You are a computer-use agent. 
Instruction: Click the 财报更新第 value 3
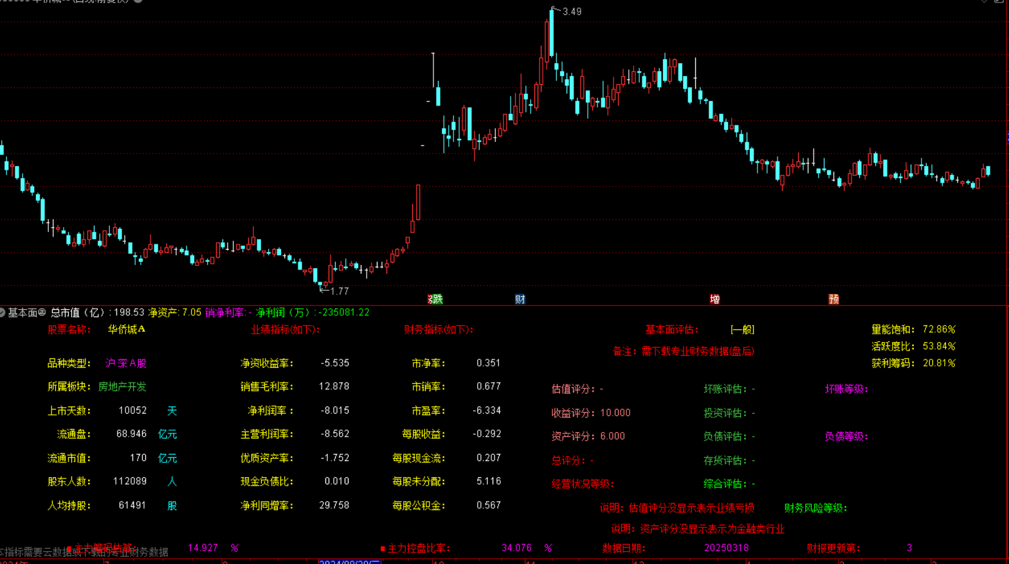point(909,548)
